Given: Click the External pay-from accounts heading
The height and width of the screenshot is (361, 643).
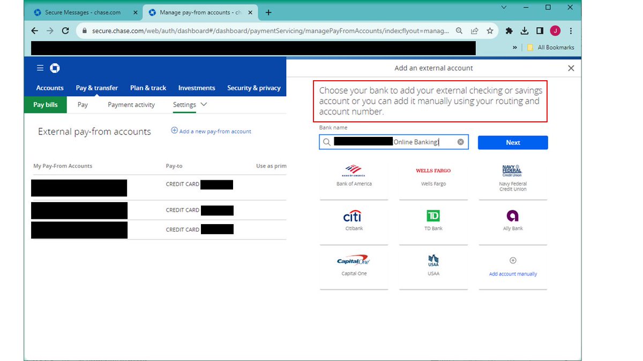Looking at the screenshot, I should 94,132.
